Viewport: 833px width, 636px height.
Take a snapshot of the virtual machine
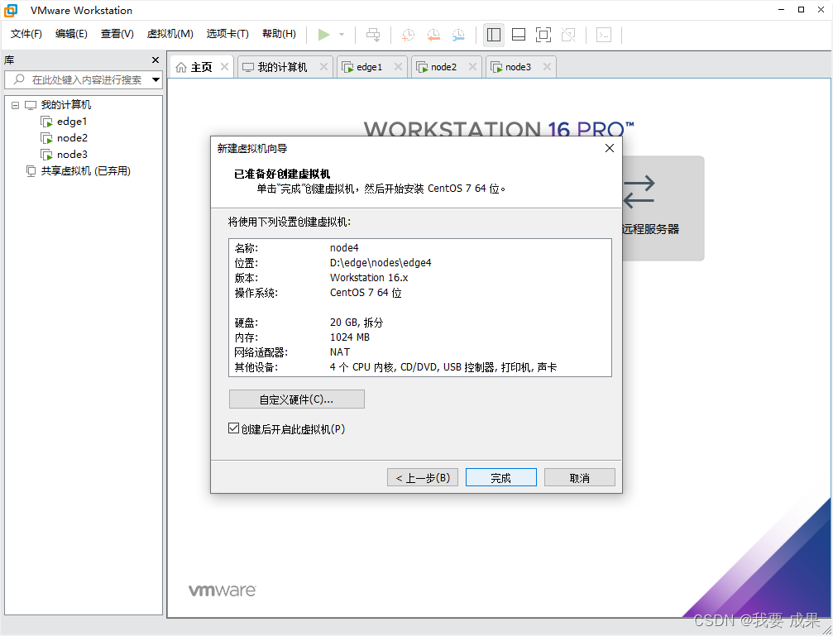tap(407, 35)
